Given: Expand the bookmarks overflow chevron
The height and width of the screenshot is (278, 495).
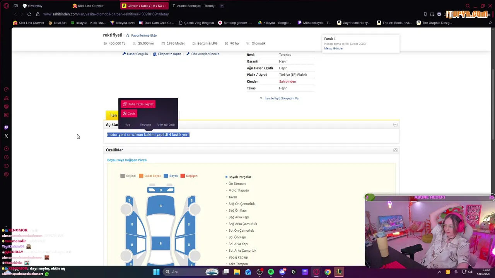Looking at the screenshot, I should (490, 23).
